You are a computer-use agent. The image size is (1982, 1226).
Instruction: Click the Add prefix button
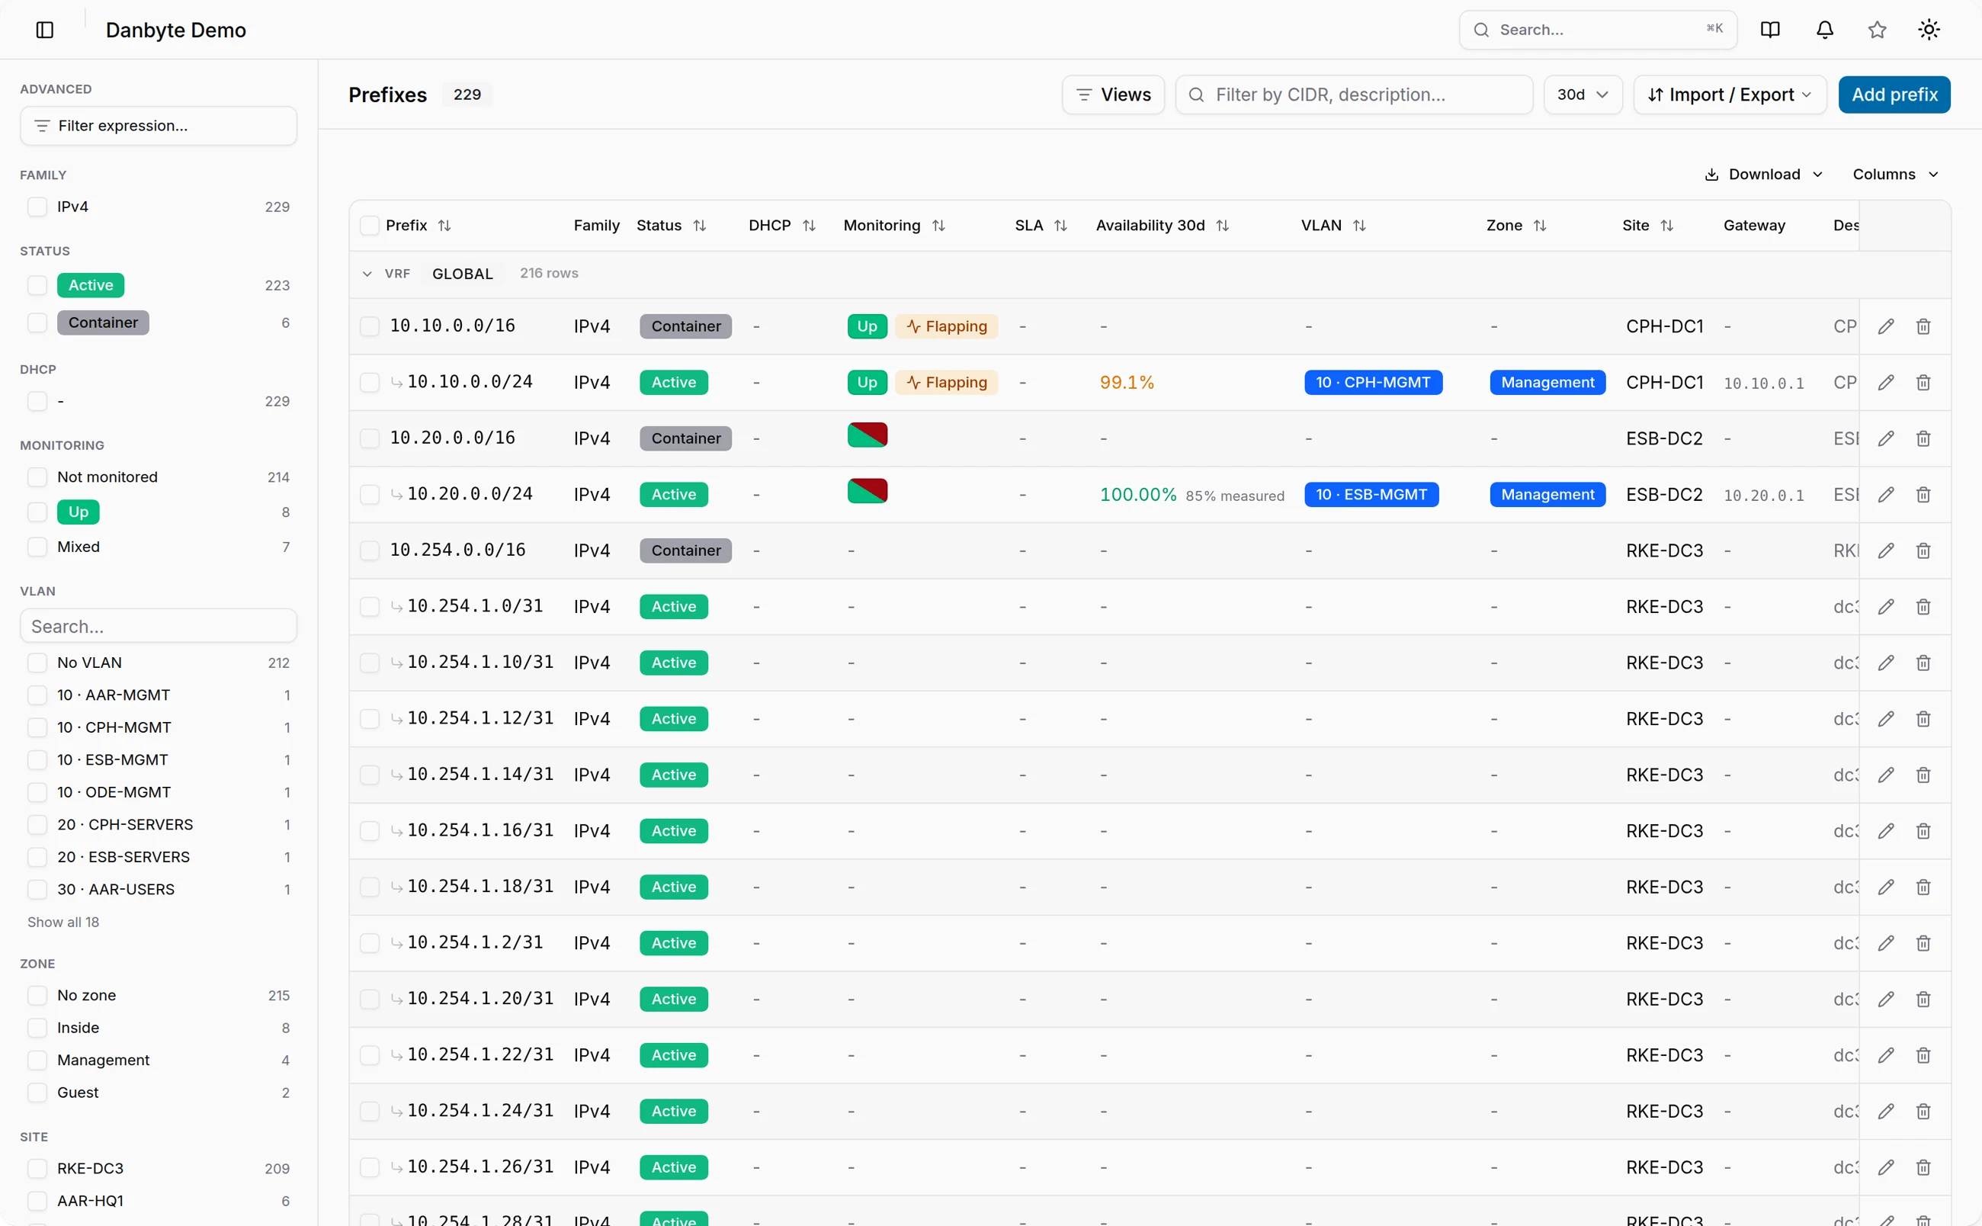pos(1894,95)
